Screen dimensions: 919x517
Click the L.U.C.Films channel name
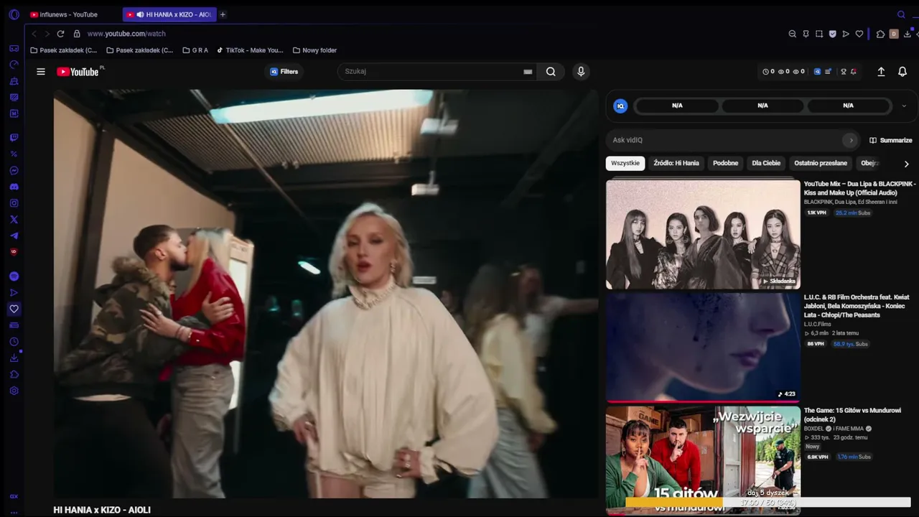point(818,325)
